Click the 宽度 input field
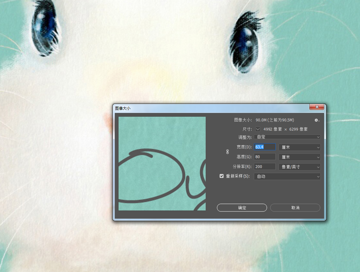The height and width of the screenshot is (272, 360). click(x=265, y=147)
